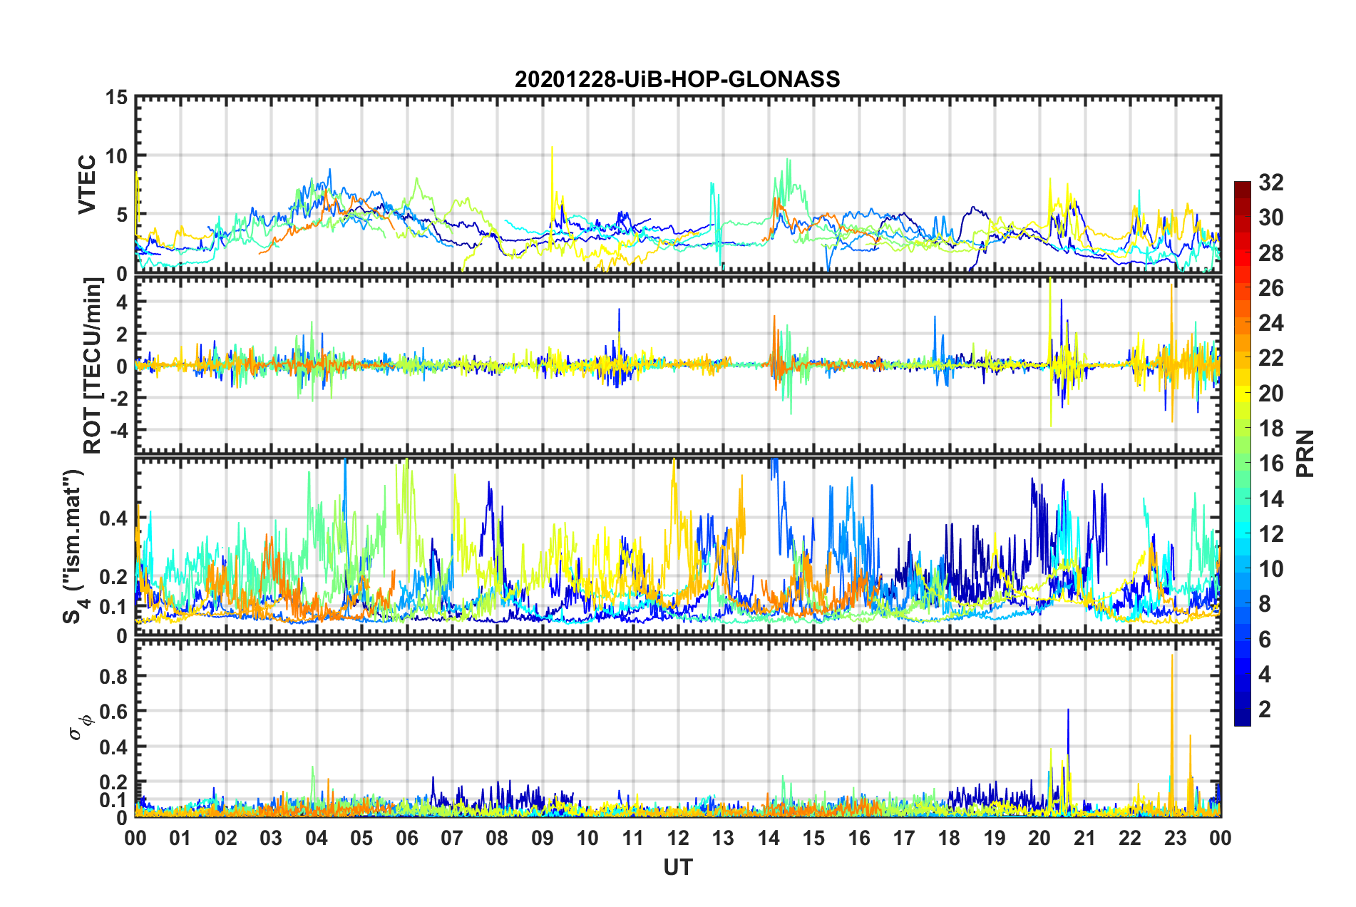Image resolution: width=1356 pixels, height=907 pixels.
Task: Click x-axis tick label 23
Action: 1175,838
